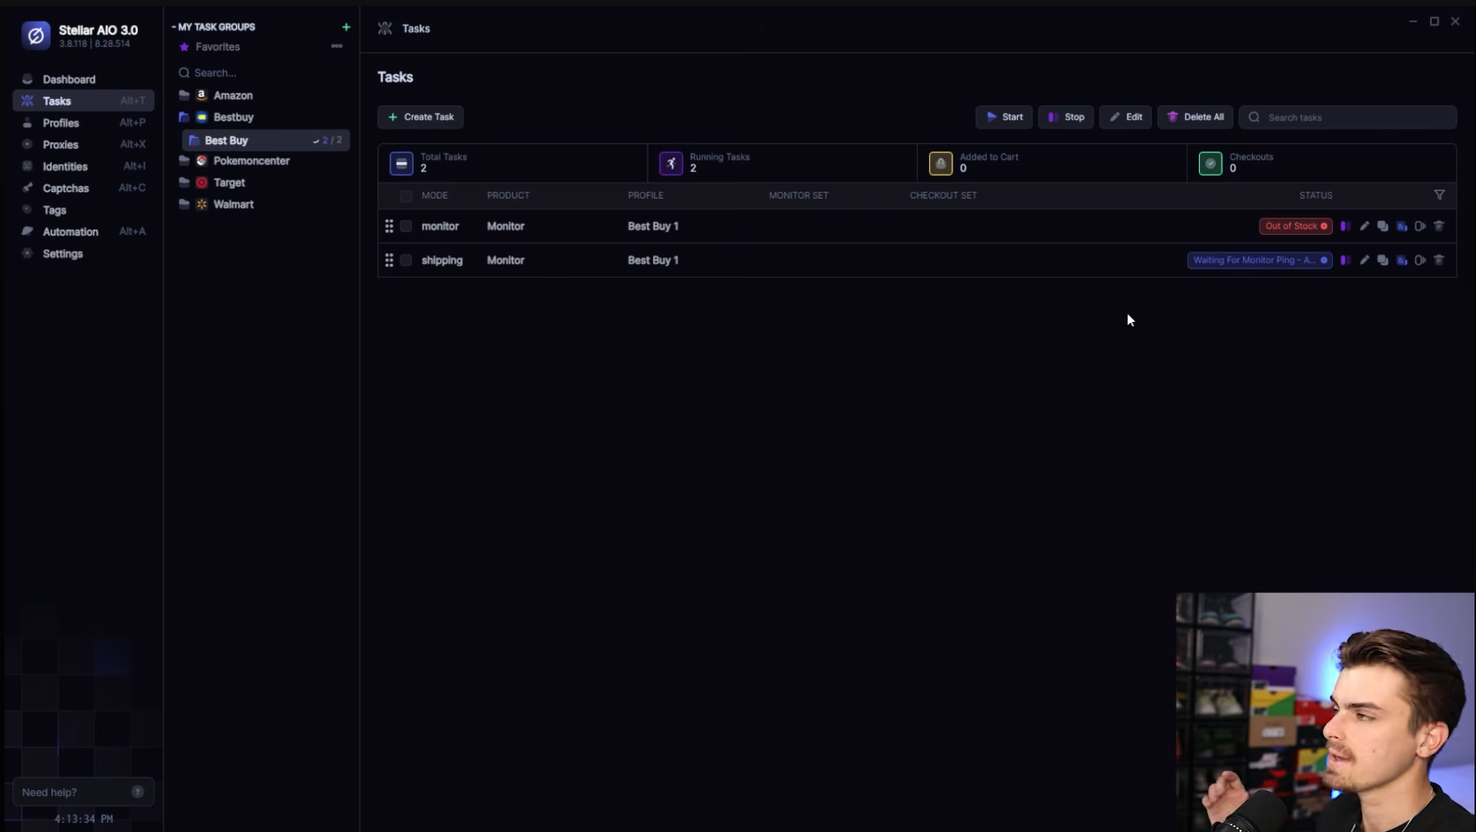Image resolution: width=1476 pixels, height=832 pixels.
Task: Open monitor task logs icon
Action: click(x=1401, y=226)
